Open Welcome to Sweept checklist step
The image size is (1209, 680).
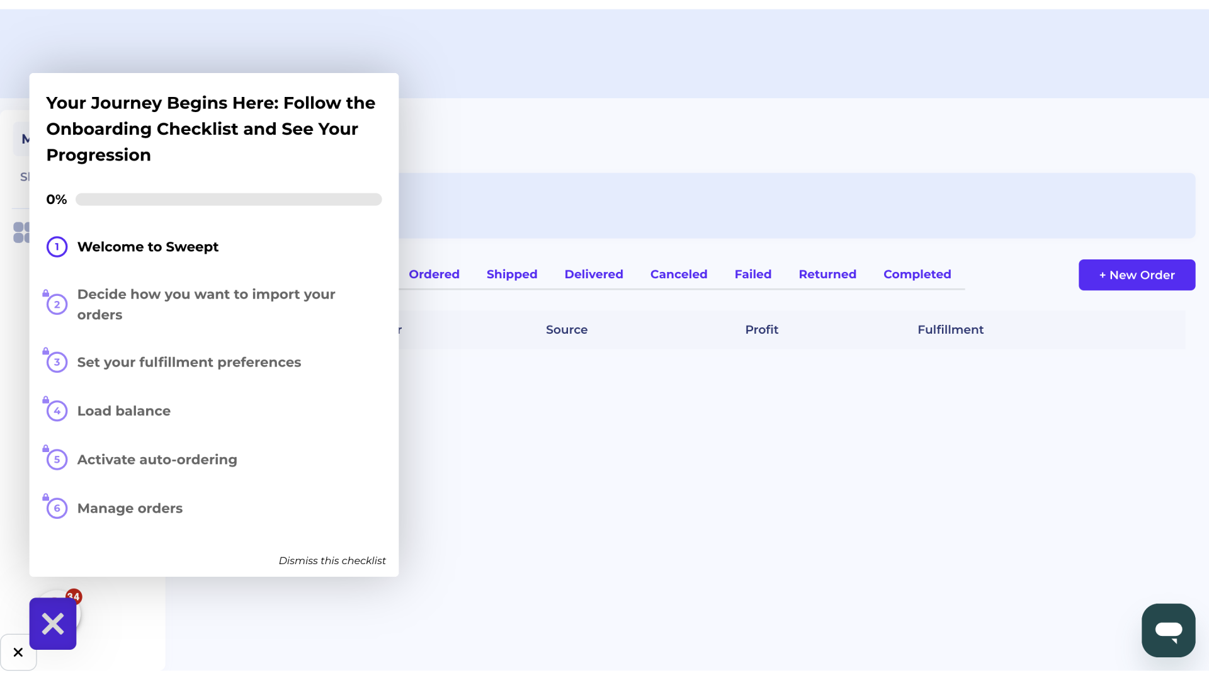[x=148, y=247]
